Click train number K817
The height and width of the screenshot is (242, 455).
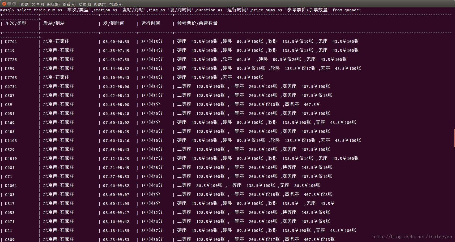[x=10, y=204]
